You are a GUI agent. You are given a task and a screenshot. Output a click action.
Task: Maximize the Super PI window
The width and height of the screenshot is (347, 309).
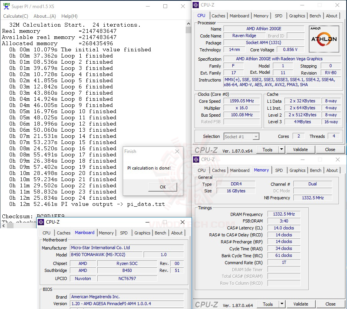pos(165,6)
